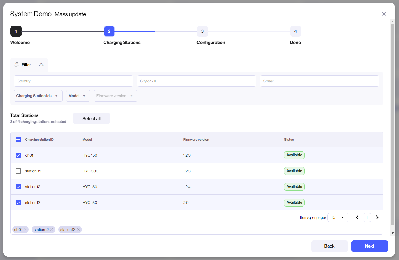Open the Model filter dropdown
Image resolution: width=399 pixels, height=260 pixels.
[78, 96]
